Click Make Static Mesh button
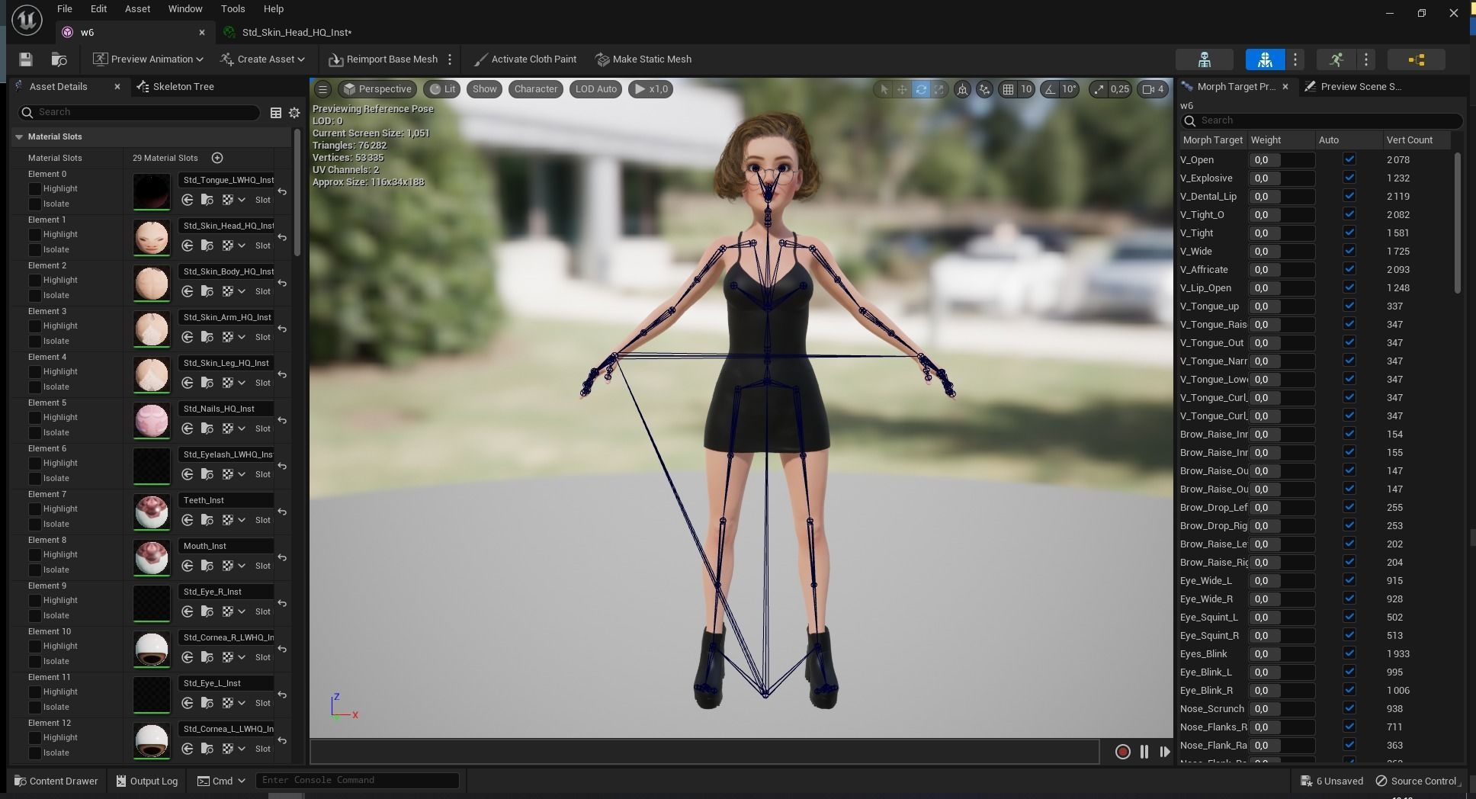This screenshot has width=1476, height=799. coord(643,59)
